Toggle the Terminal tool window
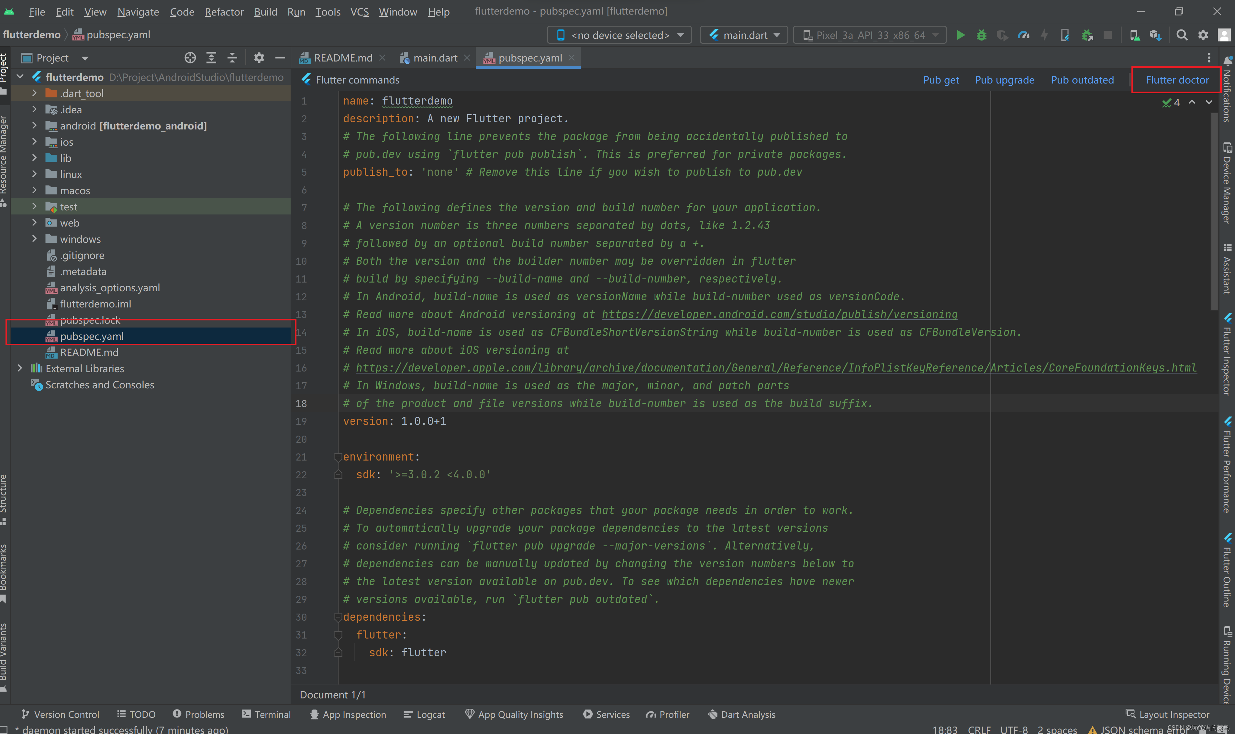 (x=267, y=714)
